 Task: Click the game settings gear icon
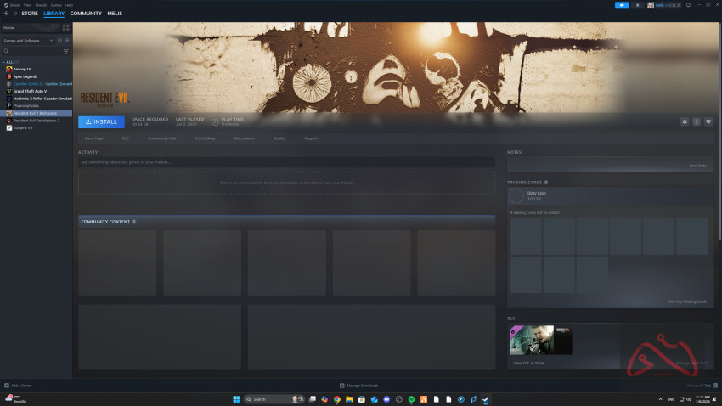tap(685, 121)
